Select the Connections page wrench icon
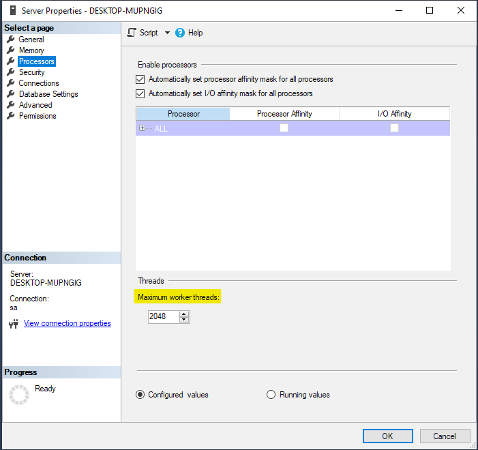Screen dimensions: 478x450 tap(11, 83)
